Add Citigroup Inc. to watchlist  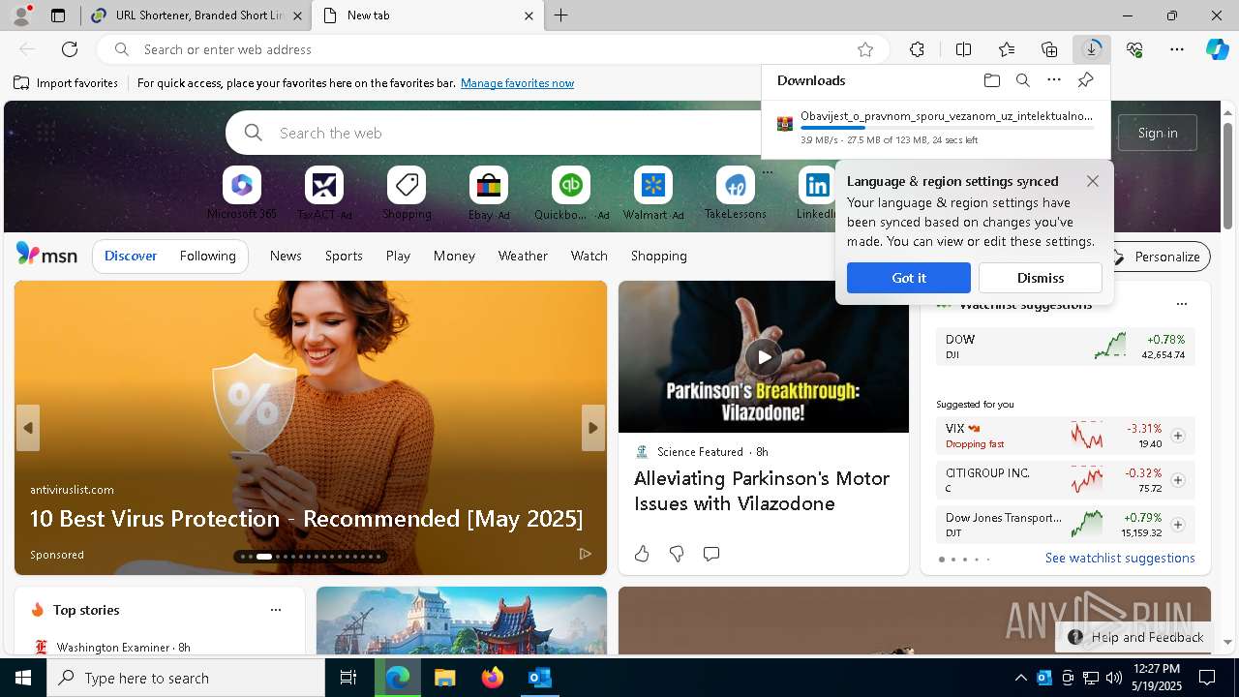pos(1178,480)
